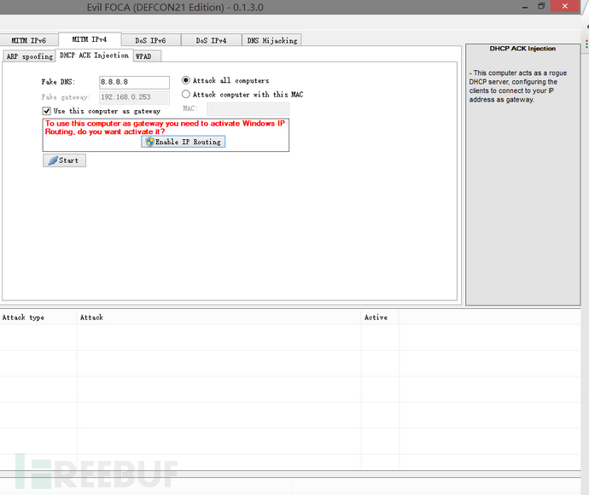
Task: Open the DoS IPv6 tab
Action: (150, 40)
